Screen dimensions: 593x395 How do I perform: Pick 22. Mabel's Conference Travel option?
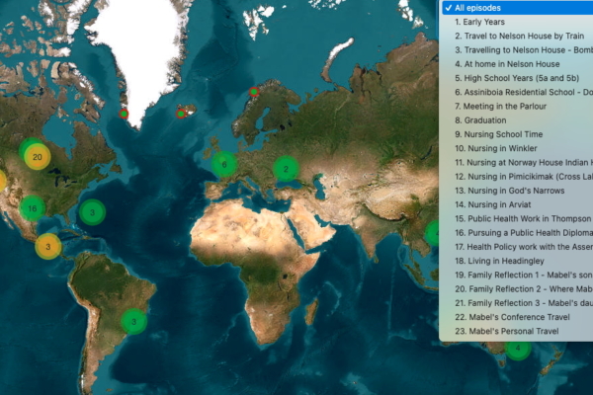click(514, 317)
